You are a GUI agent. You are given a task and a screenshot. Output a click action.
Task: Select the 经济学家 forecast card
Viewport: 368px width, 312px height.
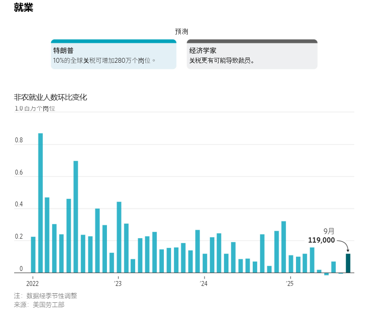tap(252, 55)
